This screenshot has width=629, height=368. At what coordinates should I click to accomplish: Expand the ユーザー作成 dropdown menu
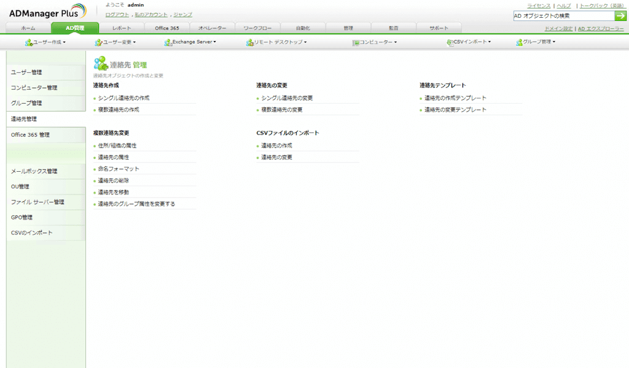coord(64,42)
